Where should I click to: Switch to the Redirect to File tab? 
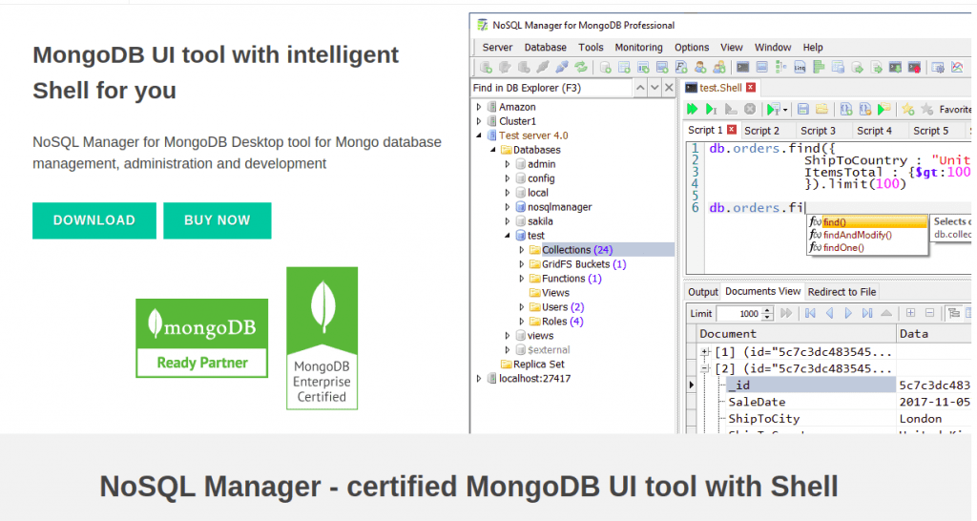(842, 292)
